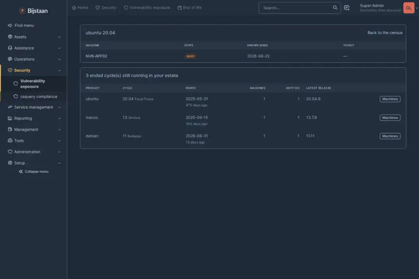Click the Vulnerability exposure shield icon in sidebar
The width and height of the screenshot is (419, 279).
(16, 84)
